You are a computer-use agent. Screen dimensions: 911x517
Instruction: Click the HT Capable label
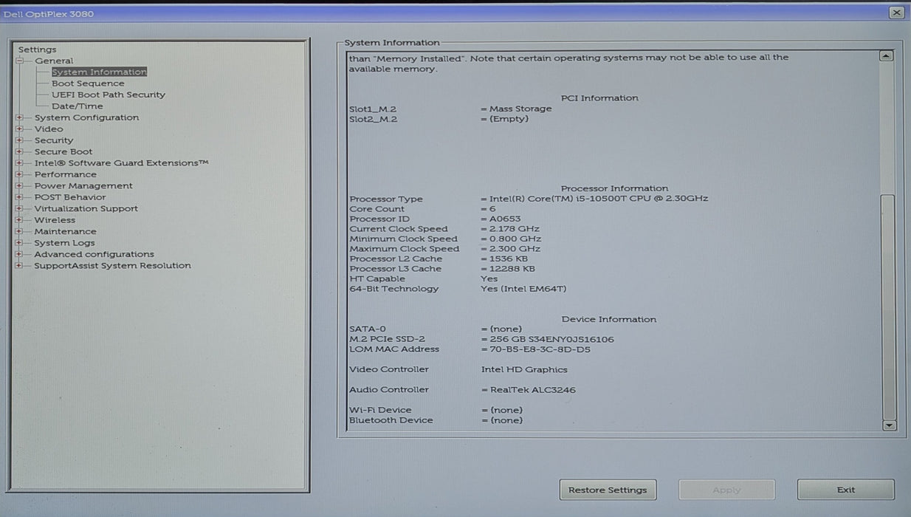tap(377, 279)
